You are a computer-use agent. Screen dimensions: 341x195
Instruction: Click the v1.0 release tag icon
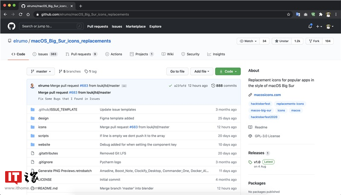250,162
